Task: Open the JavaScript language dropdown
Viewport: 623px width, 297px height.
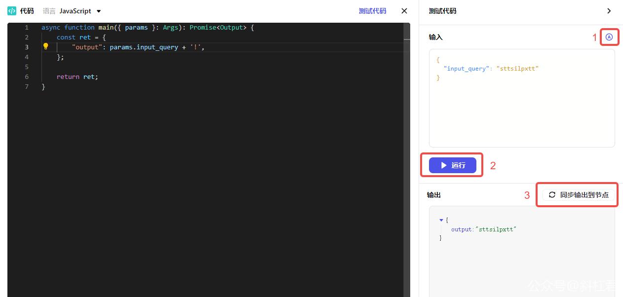Action: pyautogui.click(x=80, y=11)
